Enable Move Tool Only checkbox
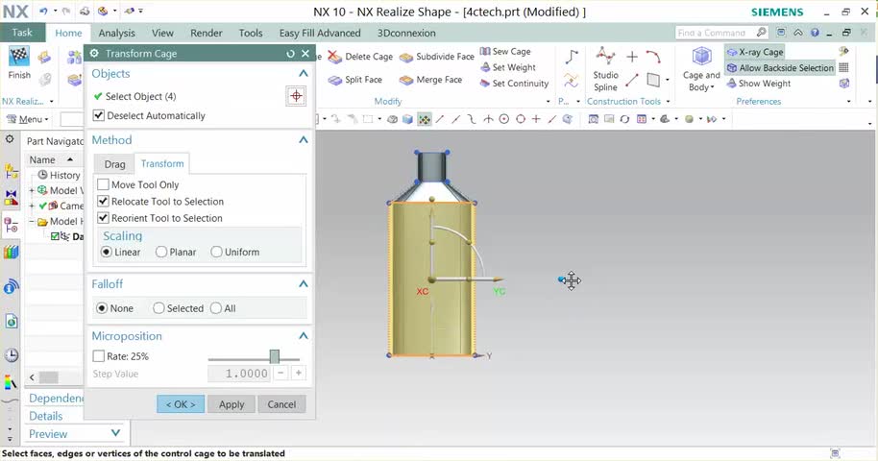 [103, 184]
